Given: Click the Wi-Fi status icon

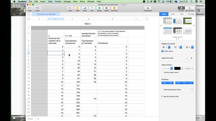Looking at the screenshot, I should pos(159,1).
